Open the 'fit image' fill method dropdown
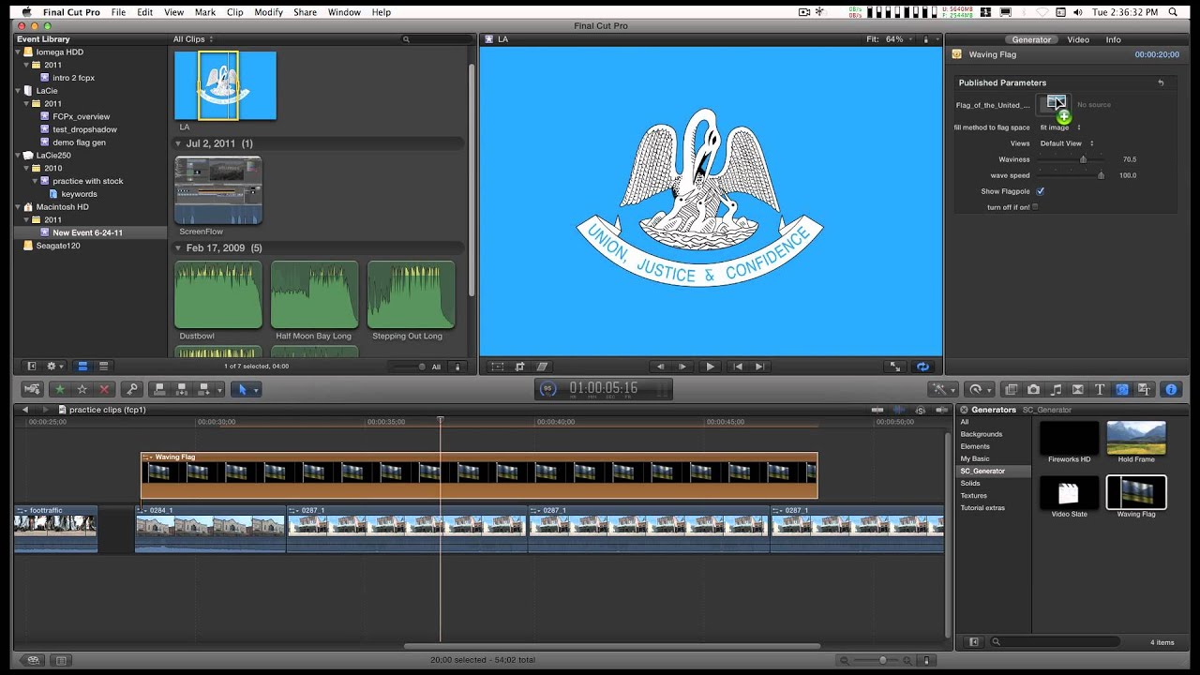1200x675 pixels. click(x=1060, y=127)
